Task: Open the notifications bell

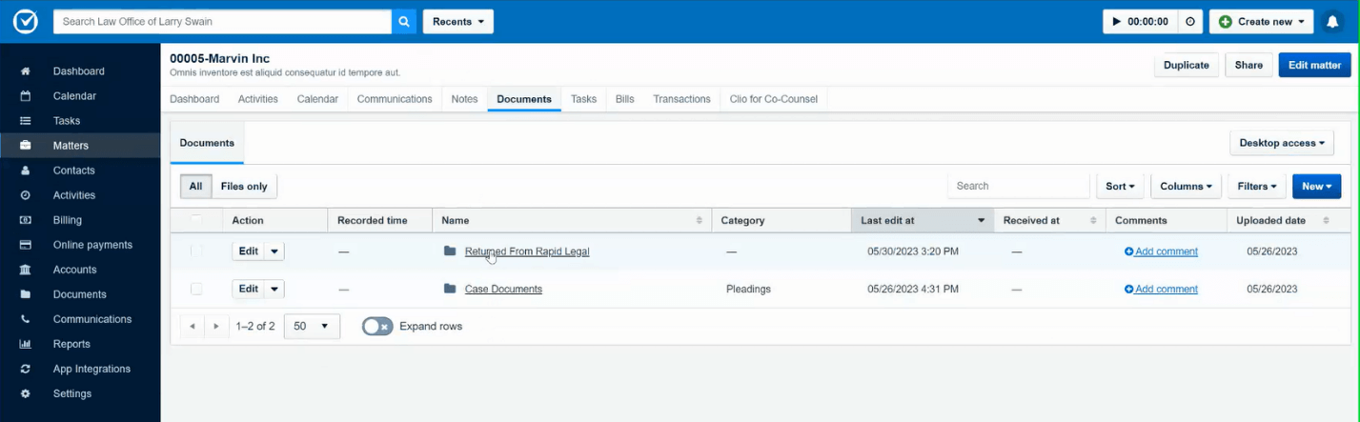Action: [1332, 22]
